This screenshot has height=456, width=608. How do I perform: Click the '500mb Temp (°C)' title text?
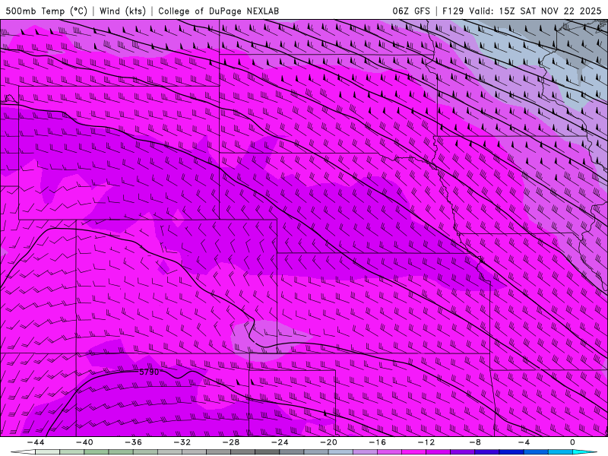click(46, 11)
